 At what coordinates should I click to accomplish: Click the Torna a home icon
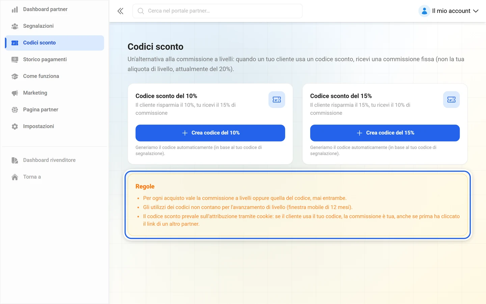[15, 177]
